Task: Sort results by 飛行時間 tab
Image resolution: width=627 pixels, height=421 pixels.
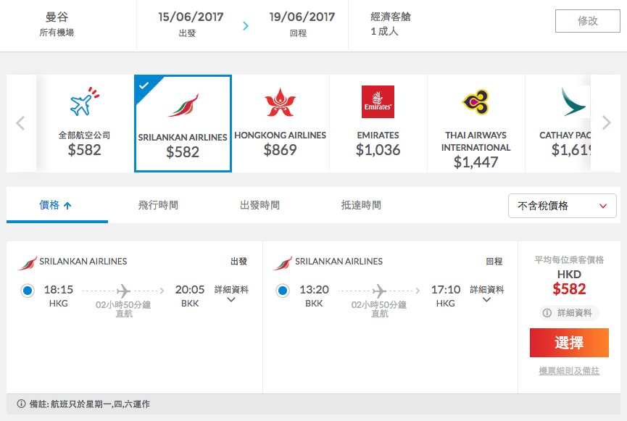Action: (x=158, y=205)
